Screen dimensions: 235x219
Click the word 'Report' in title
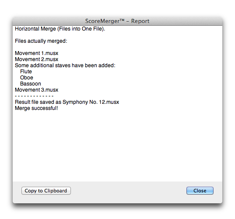pos(140,21)
